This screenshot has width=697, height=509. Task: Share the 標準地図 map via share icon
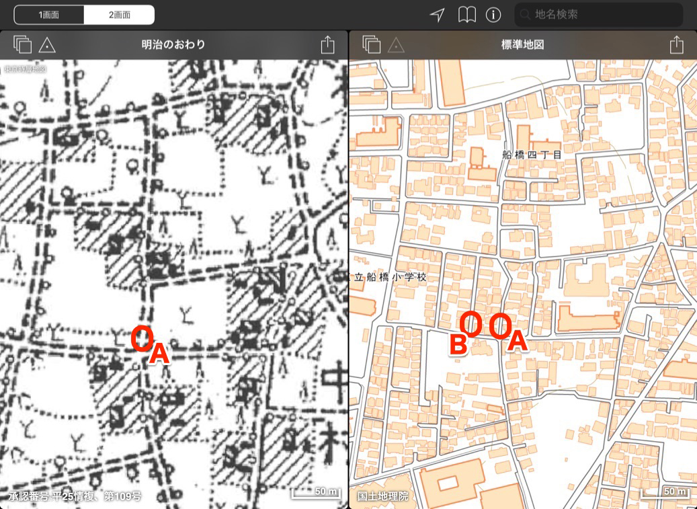[x=676, y=45]
